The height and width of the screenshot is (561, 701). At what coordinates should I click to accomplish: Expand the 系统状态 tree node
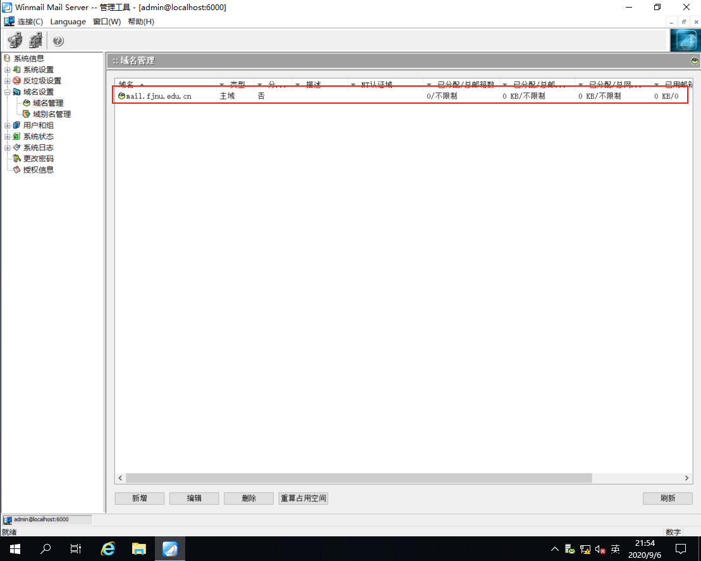(8, 137)
